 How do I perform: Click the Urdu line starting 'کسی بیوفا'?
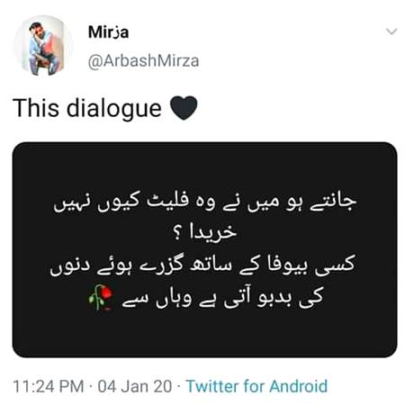[x=202, y=265]
